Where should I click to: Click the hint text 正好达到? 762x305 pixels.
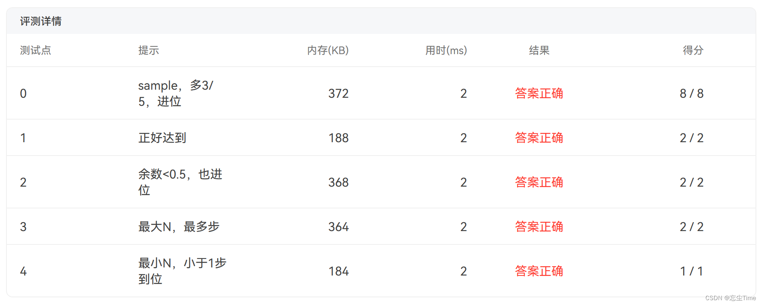click(162, 138)
